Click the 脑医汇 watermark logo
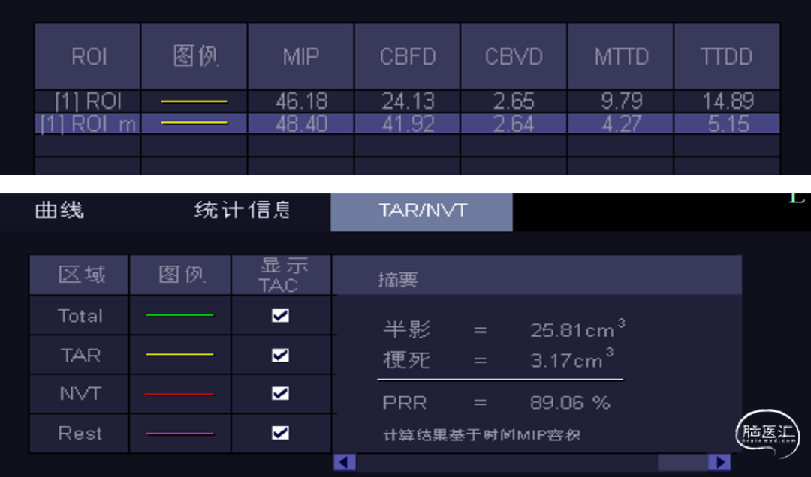 [x=767, y=433]
